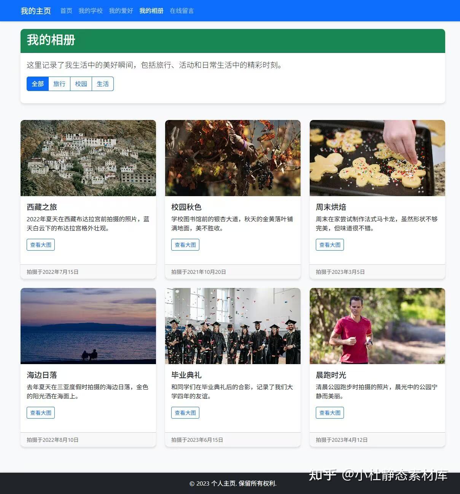Screen dimensions: 460x494
Task: Click the morning jogger photo
Action: tap(377, 326)
